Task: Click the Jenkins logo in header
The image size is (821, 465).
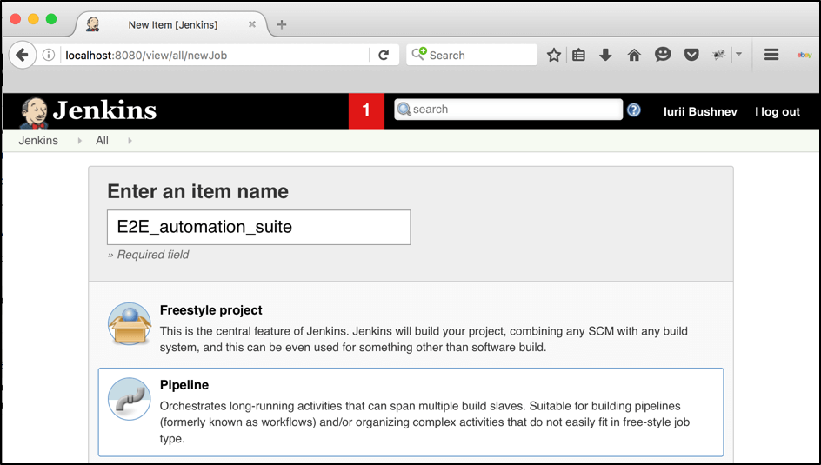Action: tap(88, 111)
